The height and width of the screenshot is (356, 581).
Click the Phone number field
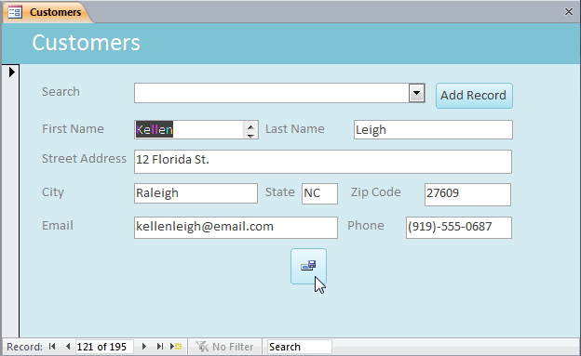tap(459, 227)
